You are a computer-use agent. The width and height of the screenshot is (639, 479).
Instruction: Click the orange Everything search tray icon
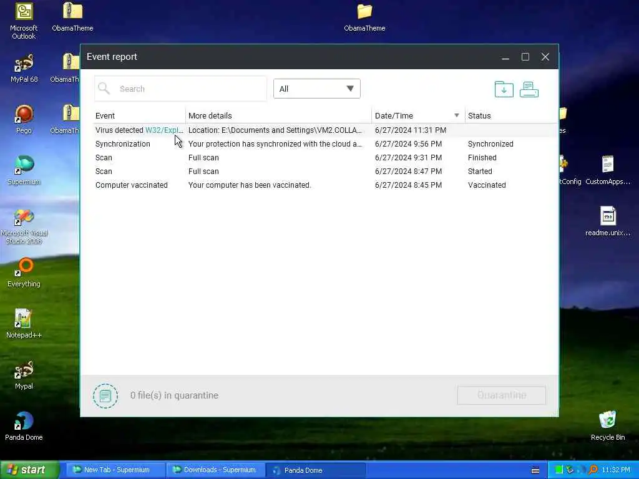pyautogui.click(x=593, y=470)
